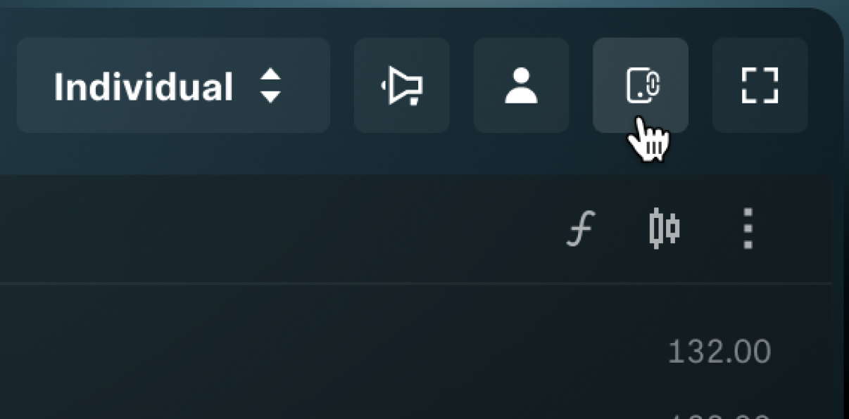Click the user silhouette button
Screen dimensions: 849x419
click(x=521, y=85)
